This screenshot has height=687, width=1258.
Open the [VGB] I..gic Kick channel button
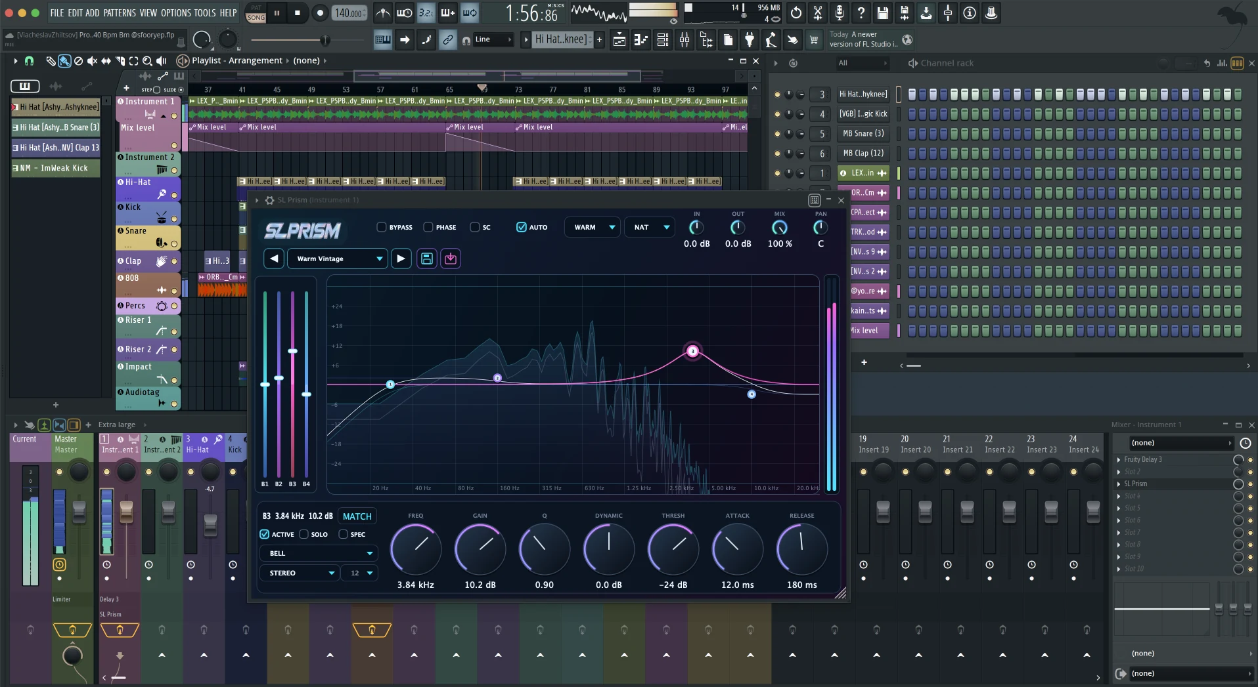tap(863, 114)
